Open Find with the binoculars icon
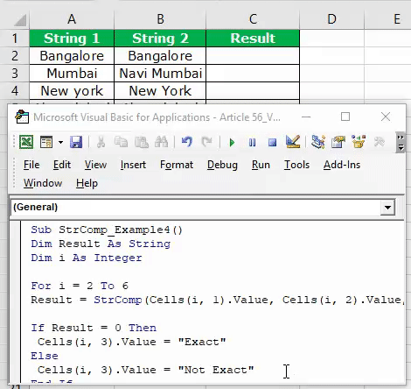Screen dimensions: 411x389 click(x=161, y=142)
